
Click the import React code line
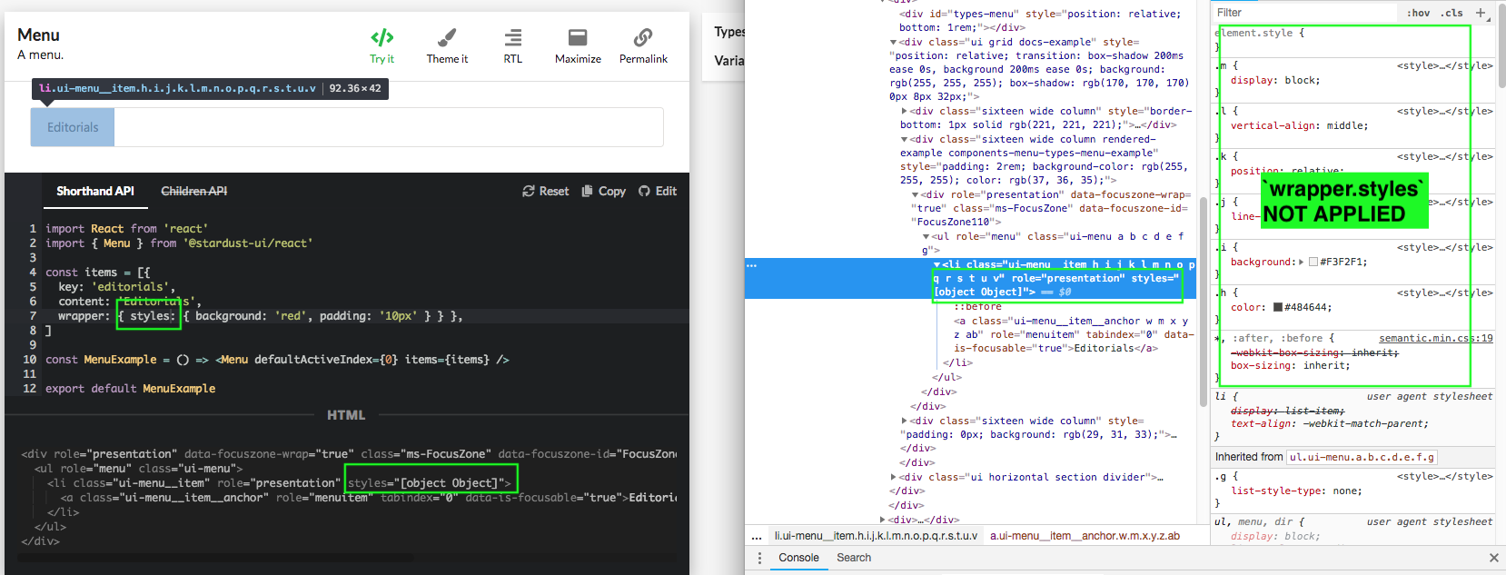point(126,229)
